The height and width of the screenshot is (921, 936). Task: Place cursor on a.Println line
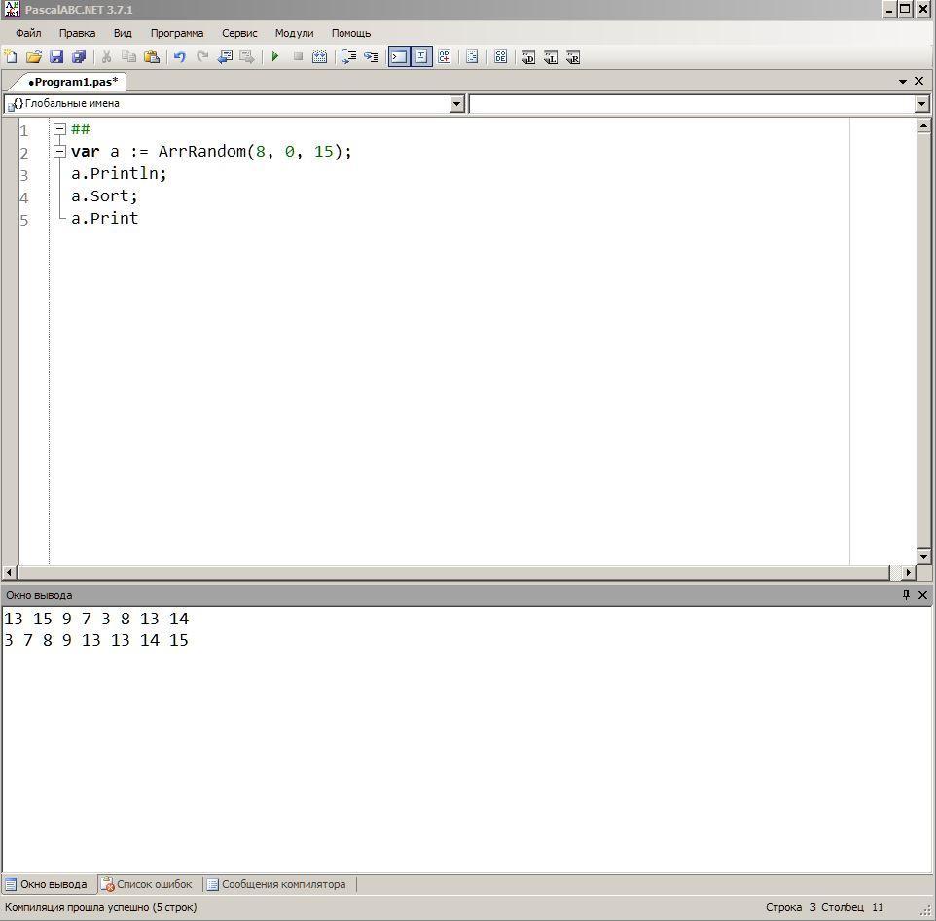pyautogui.click(x=119, y=173)
